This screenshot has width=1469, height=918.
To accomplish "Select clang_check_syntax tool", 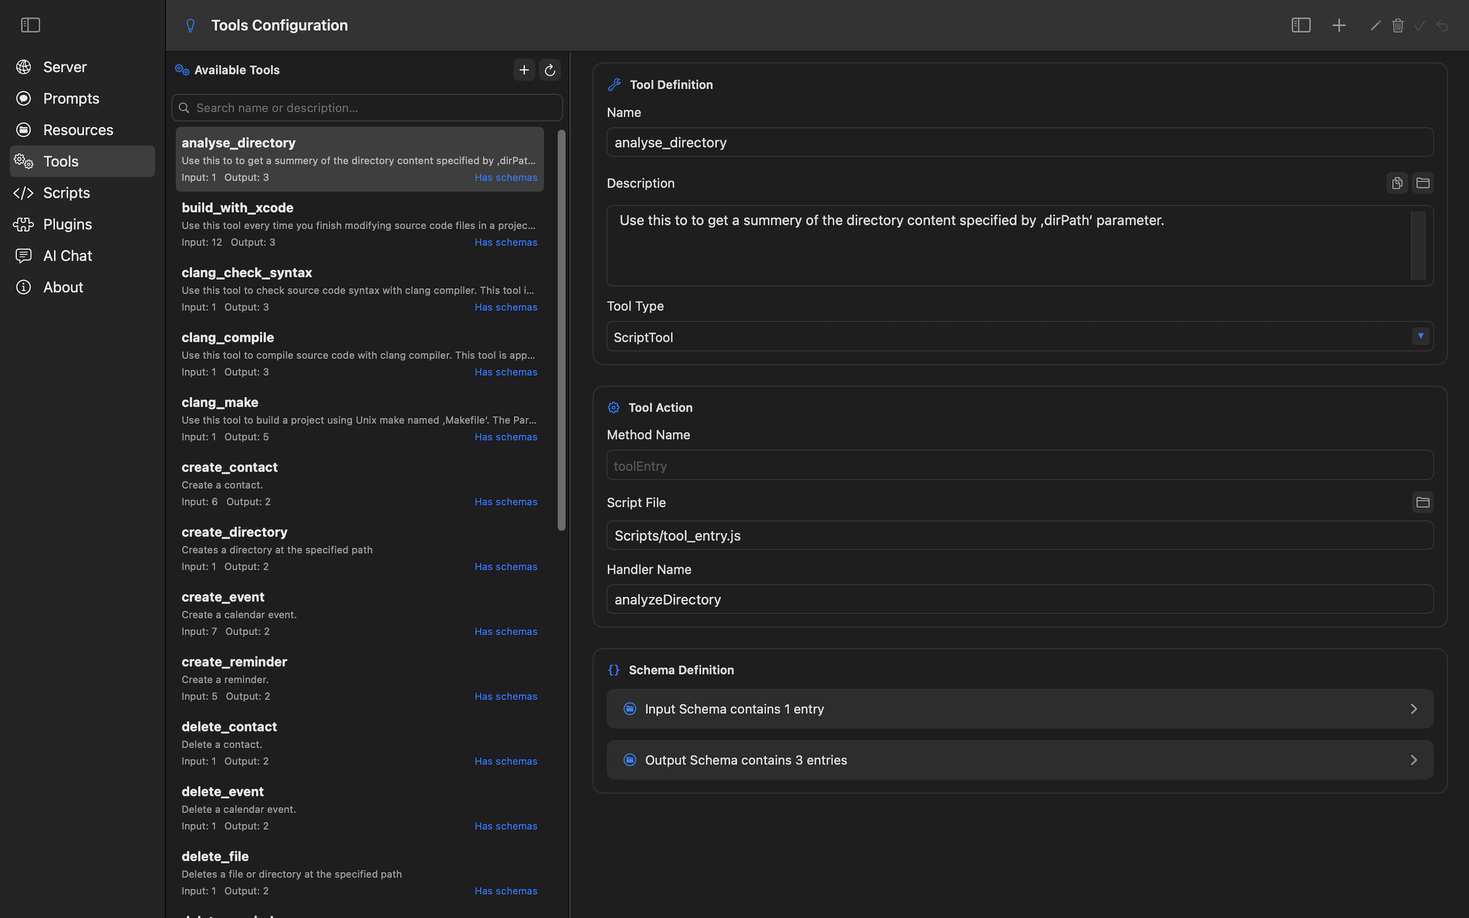I will [x=359, y=289].
